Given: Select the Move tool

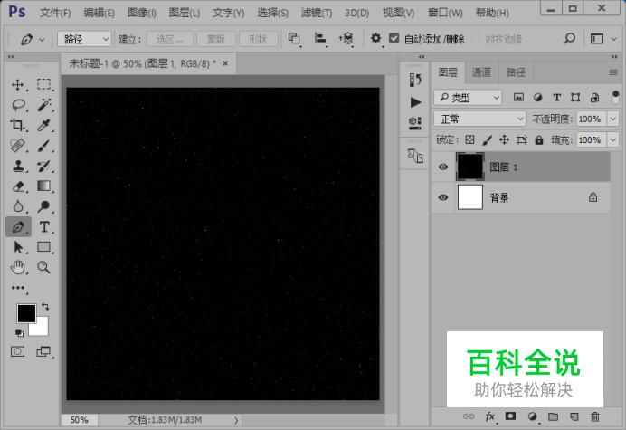Looking at the screenshot, I should pyautogui.click(x=17, y=85).
